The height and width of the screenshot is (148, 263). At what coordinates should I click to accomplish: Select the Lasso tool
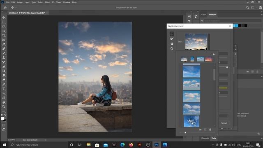(4, 26)
